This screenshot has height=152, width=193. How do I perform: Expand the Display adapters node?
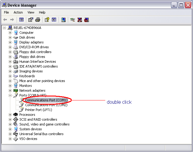click(10, 42)
